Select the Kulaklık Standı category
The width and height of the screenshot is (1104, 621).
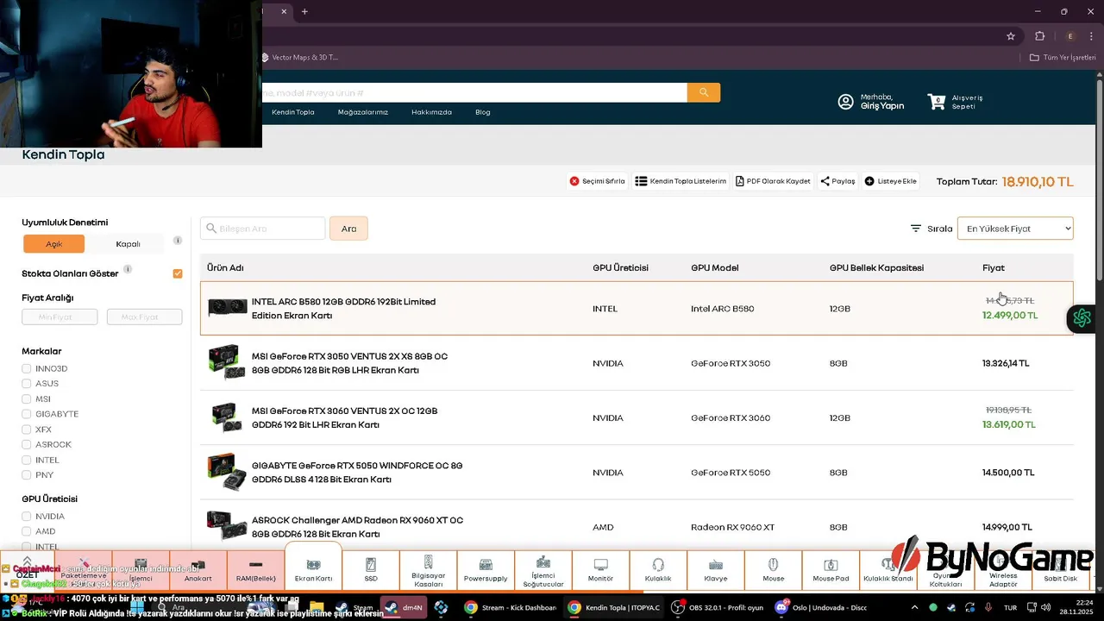(888, 571)
